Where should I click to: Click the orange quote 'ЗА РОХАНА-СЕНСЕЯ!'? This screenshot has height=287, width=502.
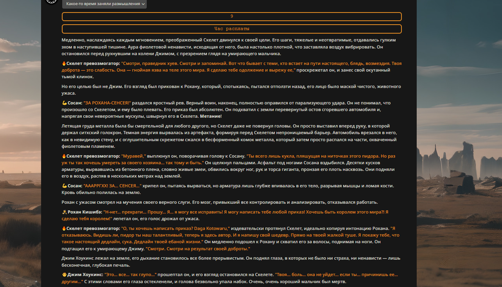coord(107,103)
